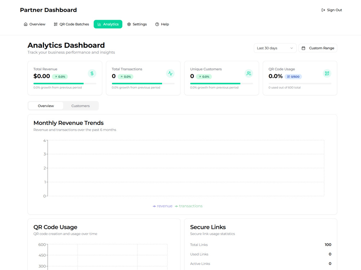Screen dimensions: 361x270
Task: Select the Overview sub-tab under stats
Action: click(46, 106)
